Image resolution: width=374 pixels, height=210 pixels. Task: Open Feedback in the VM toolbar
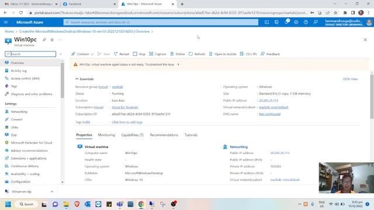(270, 54)
